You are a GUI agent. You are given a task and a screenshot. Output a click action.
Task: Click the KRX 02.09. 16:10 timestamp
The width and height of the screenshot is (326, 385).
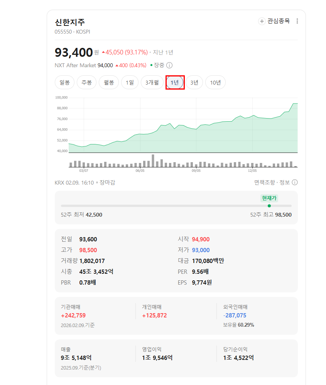(x=74, y=183)
